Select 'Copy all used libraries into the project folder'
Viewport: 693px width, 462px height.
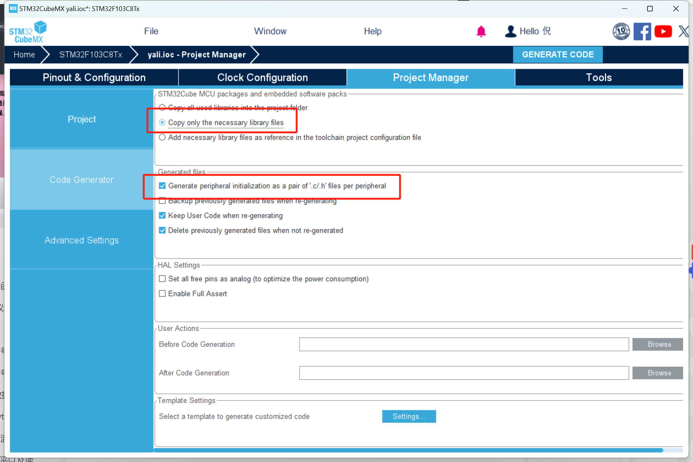click(162, 107)
